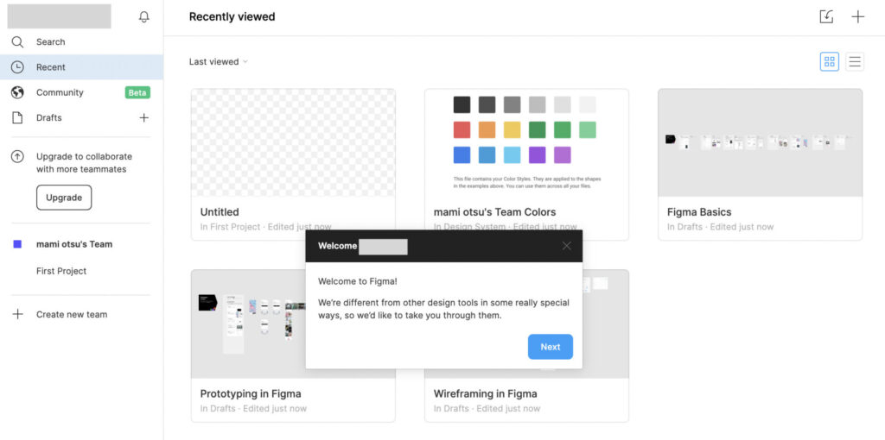Click the Untitled file title
Viewport: 885px width, 440px height.
[220, 212]
